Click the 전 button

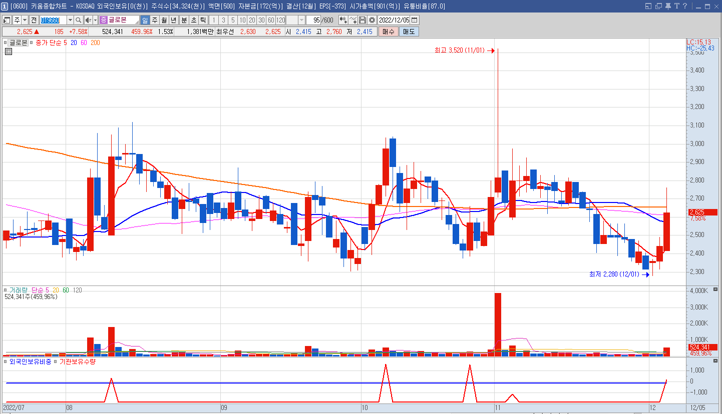(34, 20)
